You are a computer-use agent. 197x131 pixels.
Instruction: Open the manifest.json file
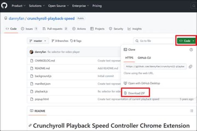click(x=43, y=84)
